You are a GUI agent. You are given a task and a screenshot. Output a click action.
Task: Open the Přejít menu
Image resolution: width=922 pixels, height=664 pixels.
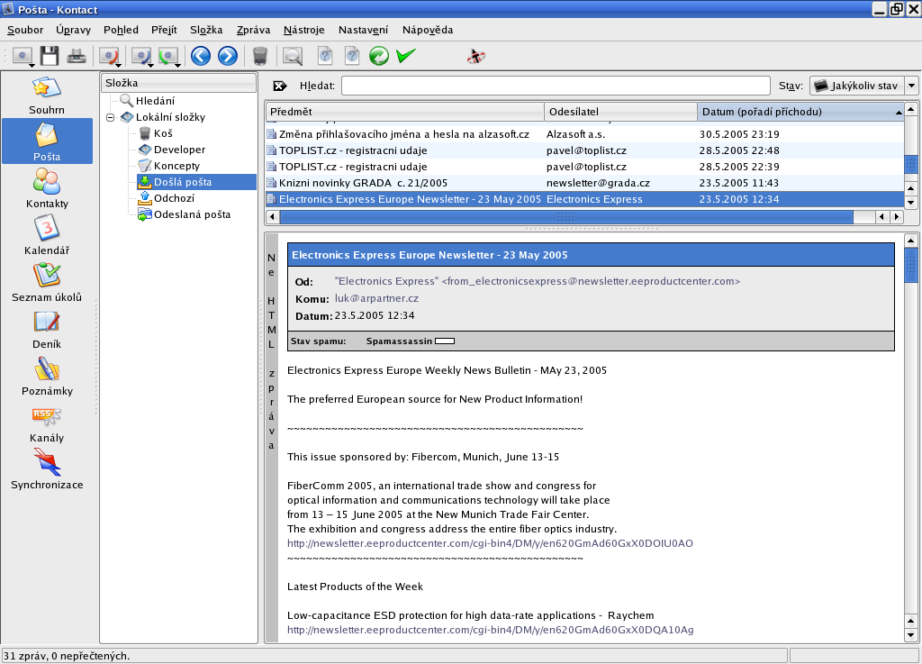coord(164,30)
